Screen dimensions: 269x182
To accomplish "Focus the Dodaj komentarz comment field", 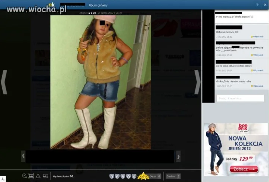I will (240, 98).
